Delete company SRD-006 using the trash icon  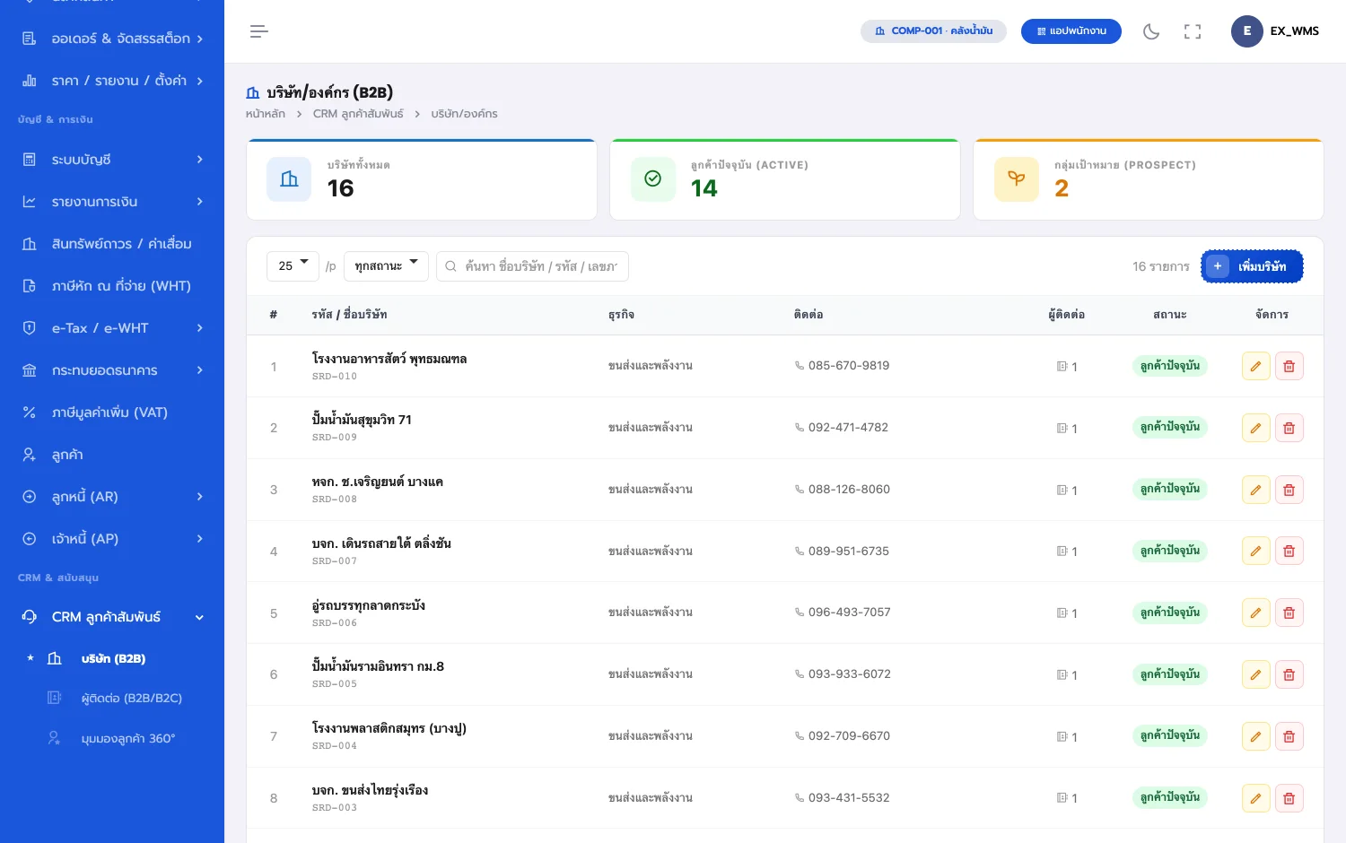pyautogui.click(x=1289, y=613)
